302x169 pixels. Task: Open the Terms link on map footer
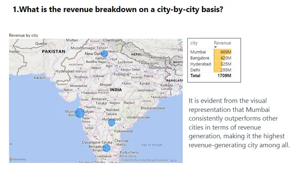(173, 160)
